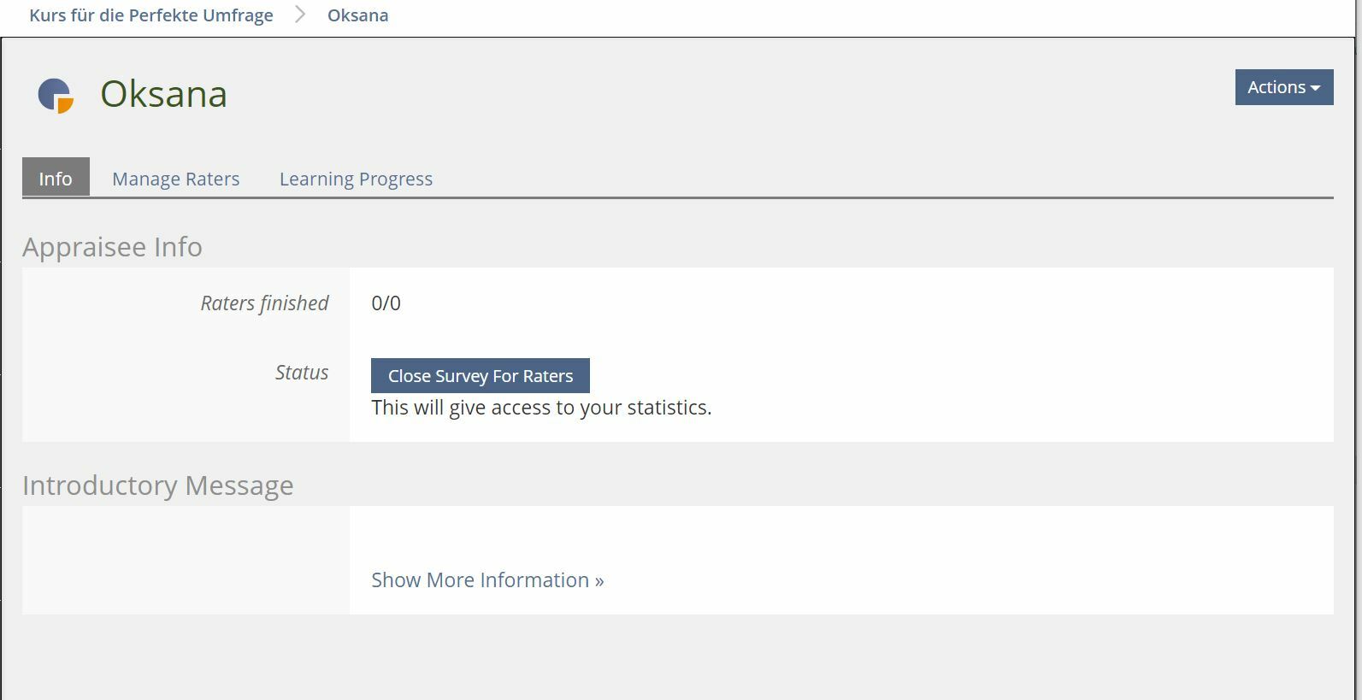
Task: Click the statistics access hint text
Action: point(541,408)
